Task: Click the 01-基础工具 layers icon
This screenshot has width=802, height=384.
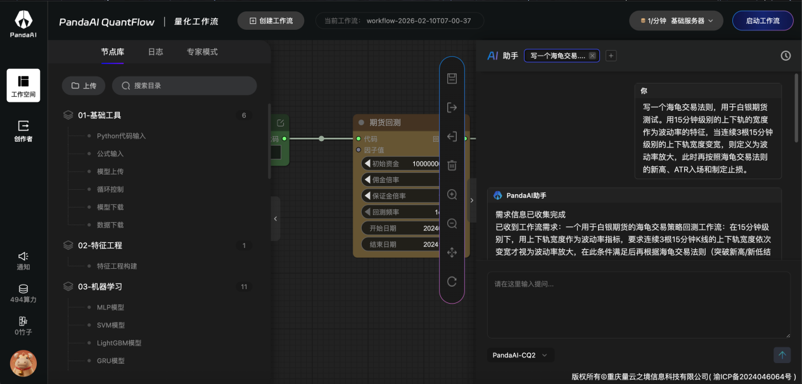Action: [x=68, y=115]
